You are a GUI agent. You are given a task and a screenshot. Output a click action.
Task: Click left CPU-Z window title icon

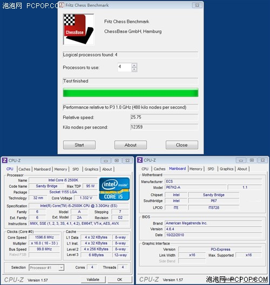tap(4, 160)
